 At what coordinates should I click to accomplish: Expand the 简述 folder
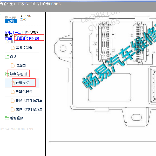tap(13, 56)
